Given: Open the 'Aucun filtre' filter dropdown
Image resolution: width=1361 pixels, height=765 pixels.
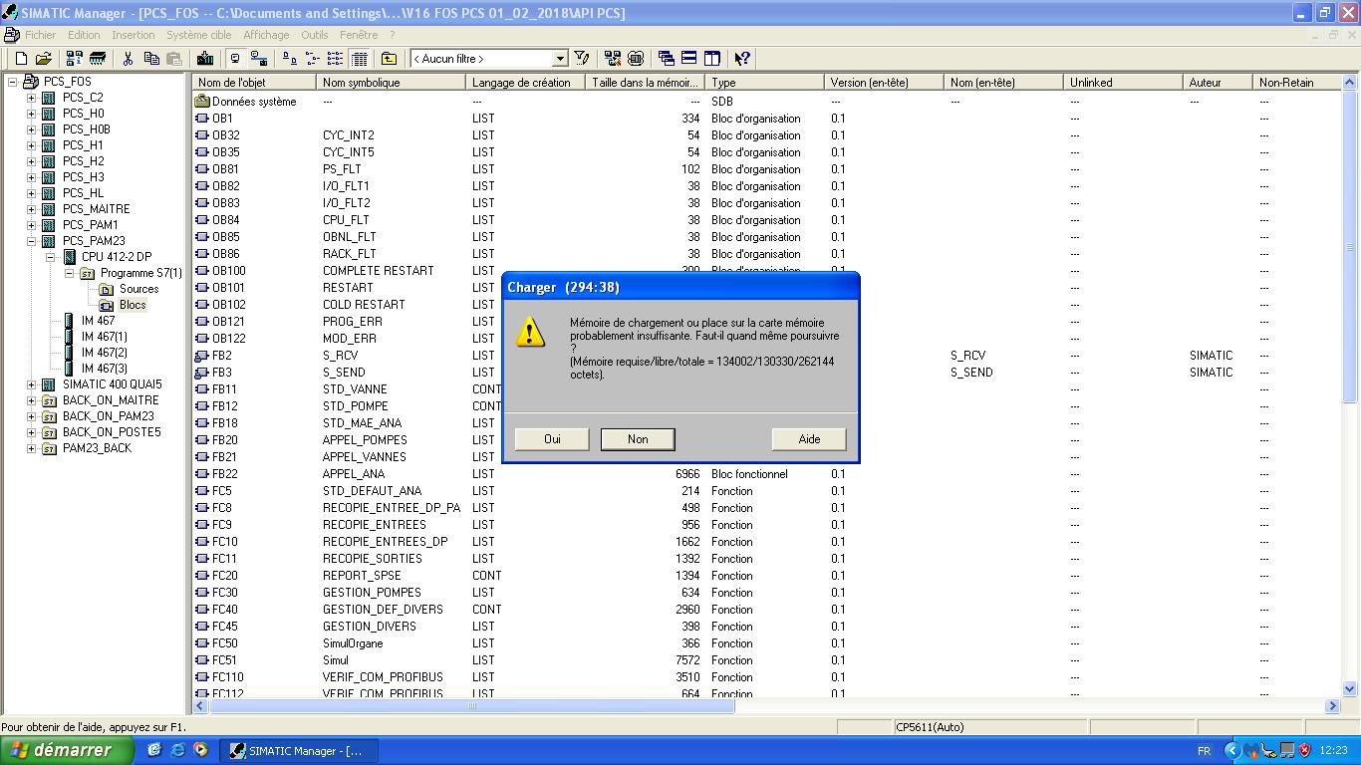Looking at the screenshot, I should click(560, 59).
